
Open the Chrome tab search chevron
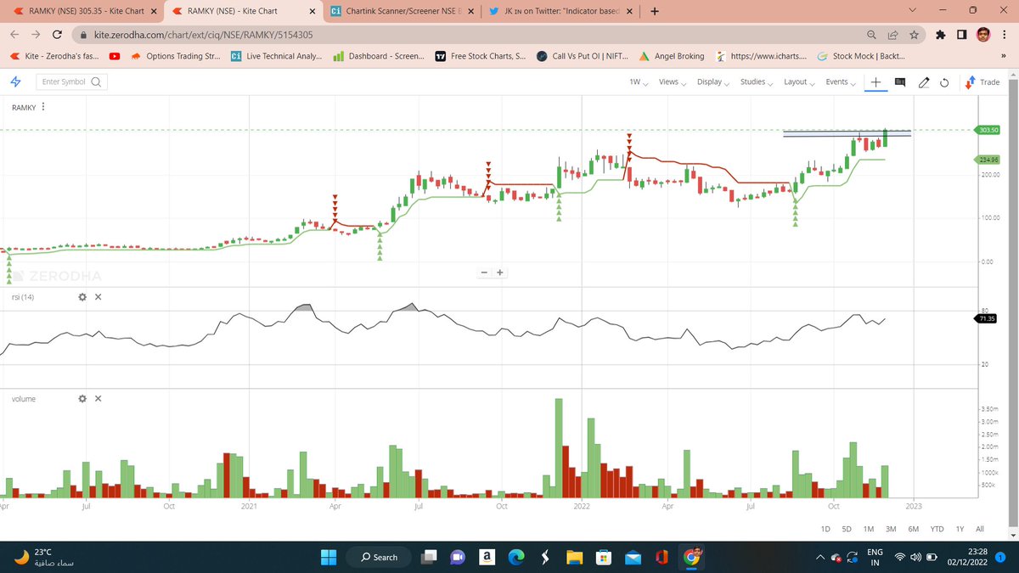pyautogui.click(x=913, y=11)
